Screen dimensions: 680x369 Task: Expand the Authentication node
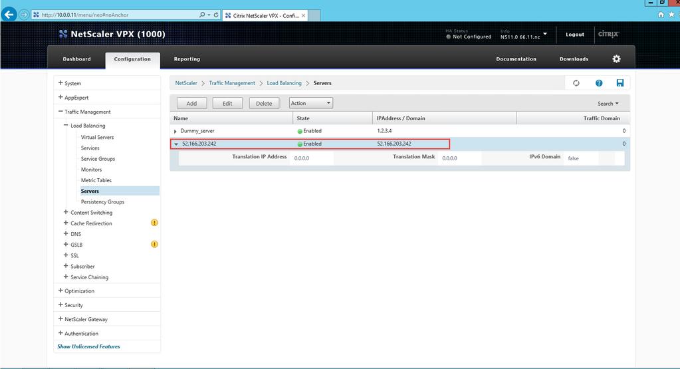(x=60, y=333)
